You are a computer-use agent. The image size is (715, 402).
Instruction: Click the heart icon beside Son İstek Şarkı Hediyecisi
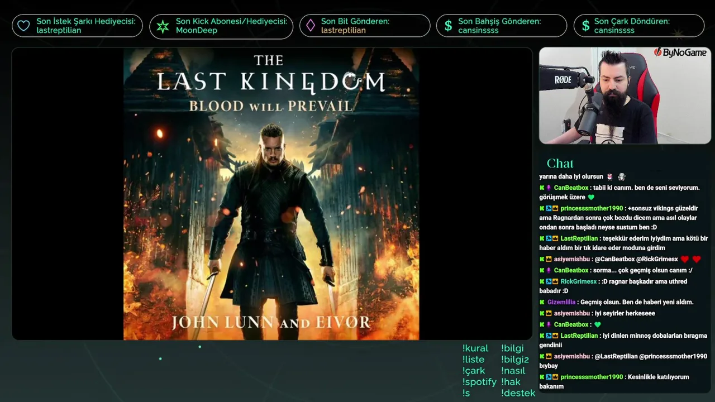(x=23, y=26)
